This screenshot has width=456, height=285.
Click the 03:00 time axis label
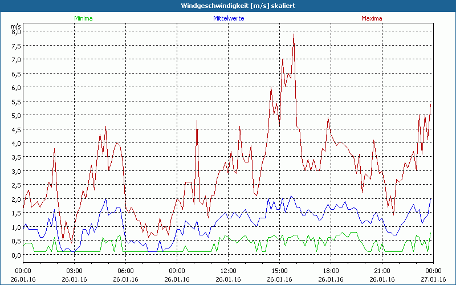click(74, 271)
